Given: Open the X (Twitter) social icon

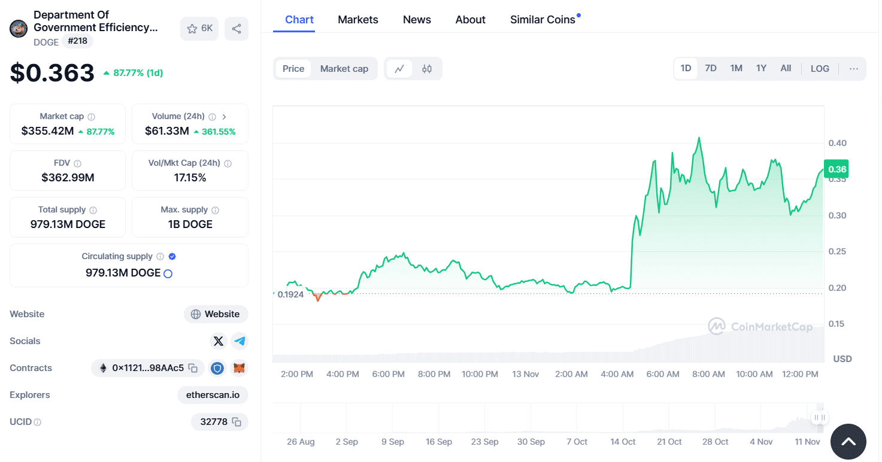Looking at the screenshot, I should tap(219, 341).
